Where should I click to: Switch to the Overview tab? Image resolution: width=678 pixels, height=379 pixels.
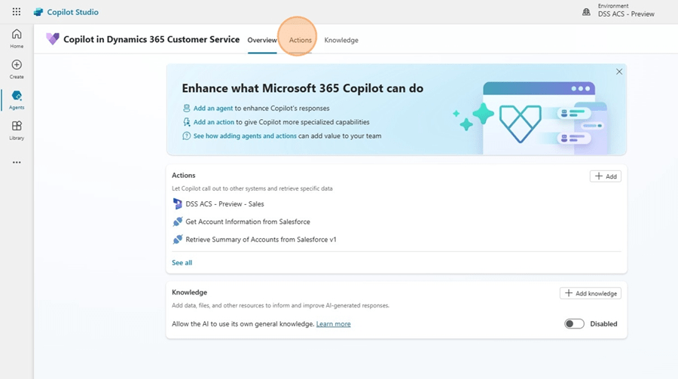262,40
